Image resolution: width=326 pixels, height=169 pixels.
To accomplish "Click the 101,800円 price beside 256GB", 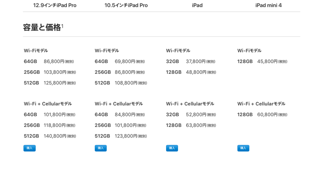I will 126,125.
